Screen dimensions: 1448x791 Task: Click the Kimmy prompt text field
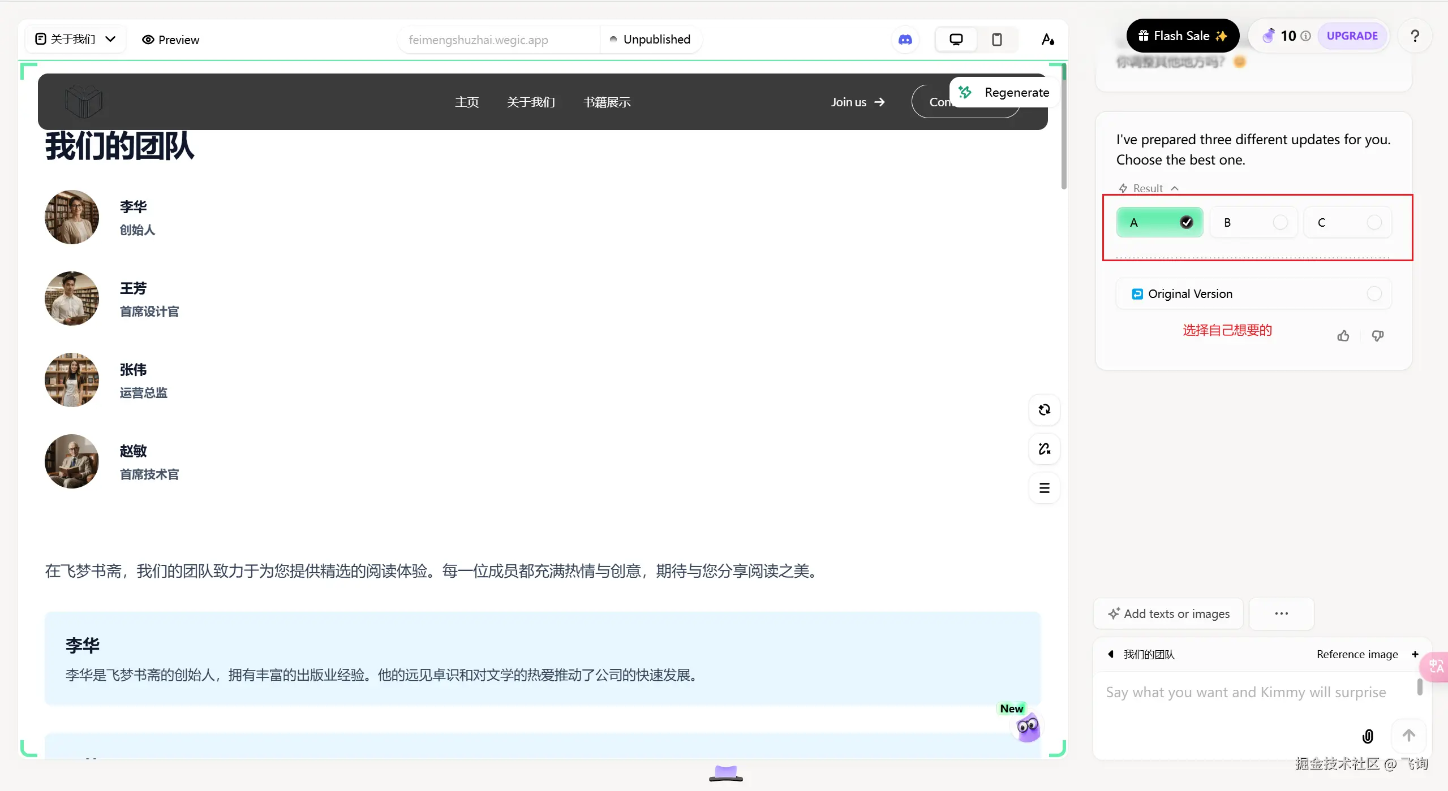[1245, 693]
